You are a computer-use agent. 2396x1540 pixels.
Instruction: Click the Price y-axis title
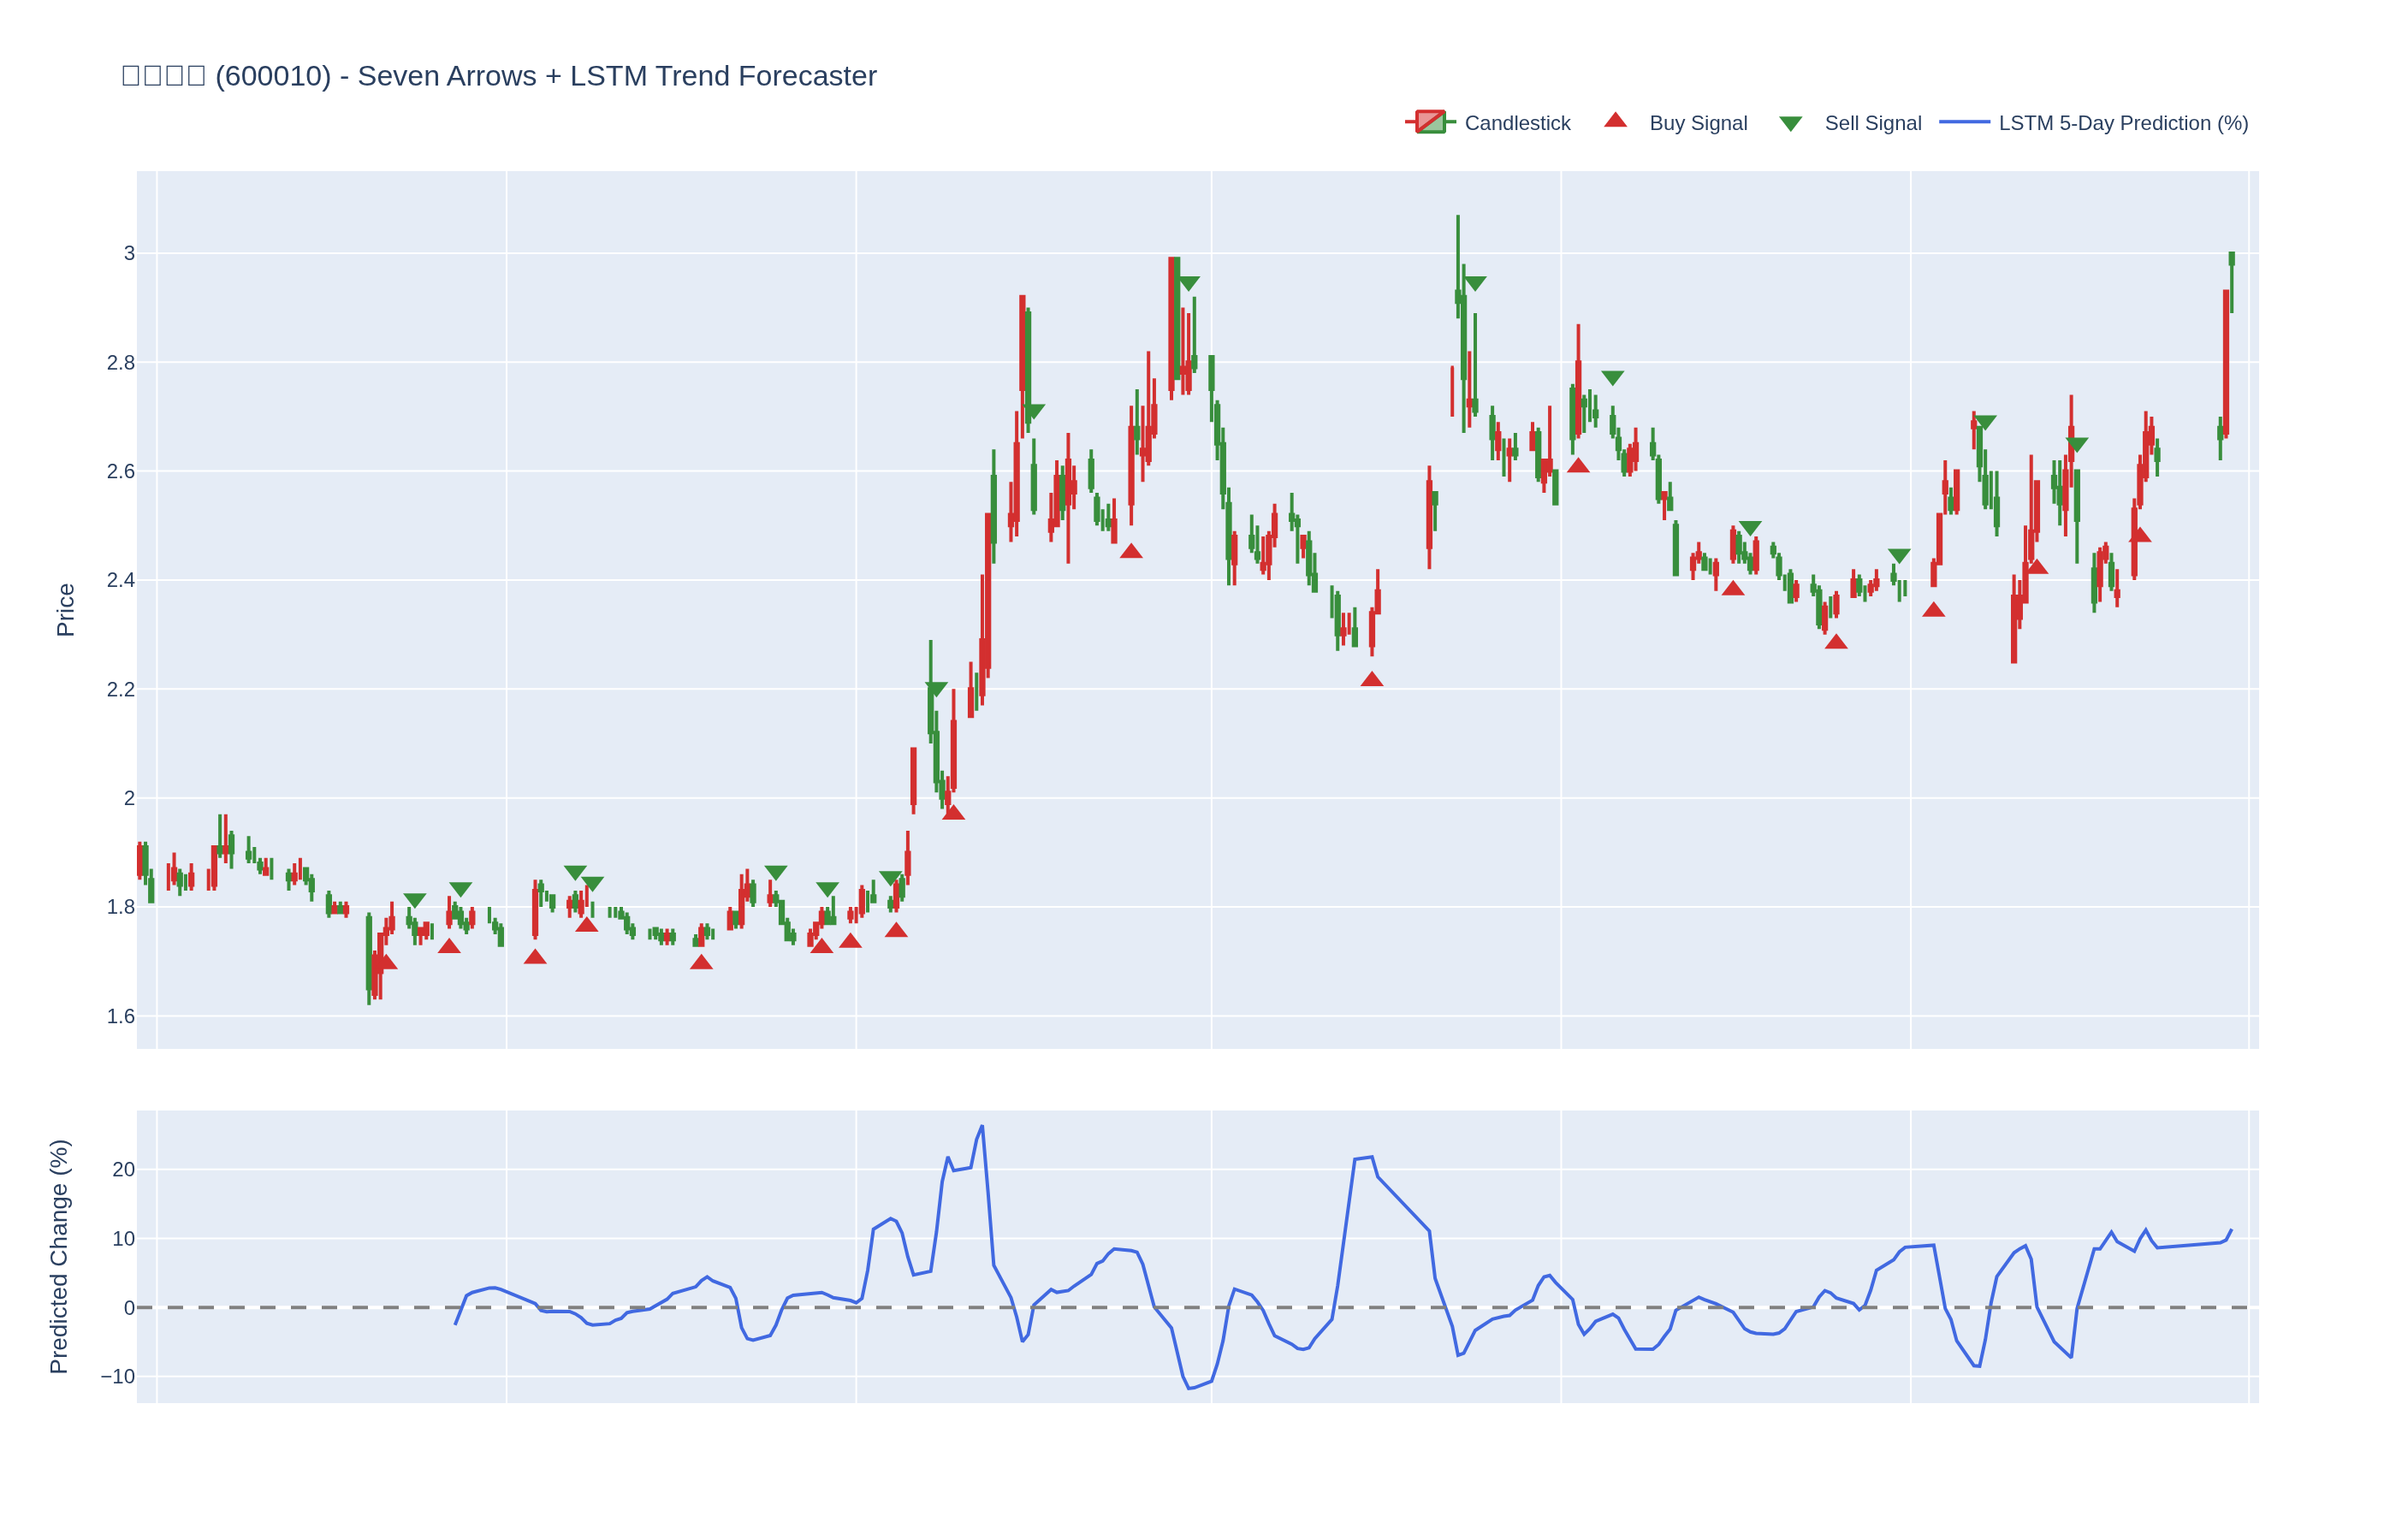pos(66,610)
